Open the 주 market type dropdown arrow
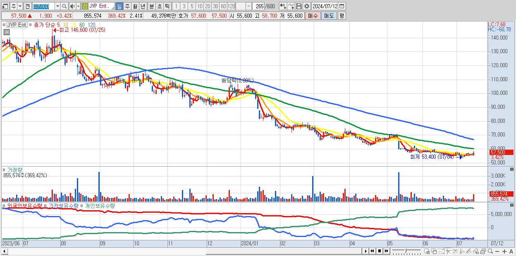This screenshot has width=516, height=256. click(x=20, y=6)
